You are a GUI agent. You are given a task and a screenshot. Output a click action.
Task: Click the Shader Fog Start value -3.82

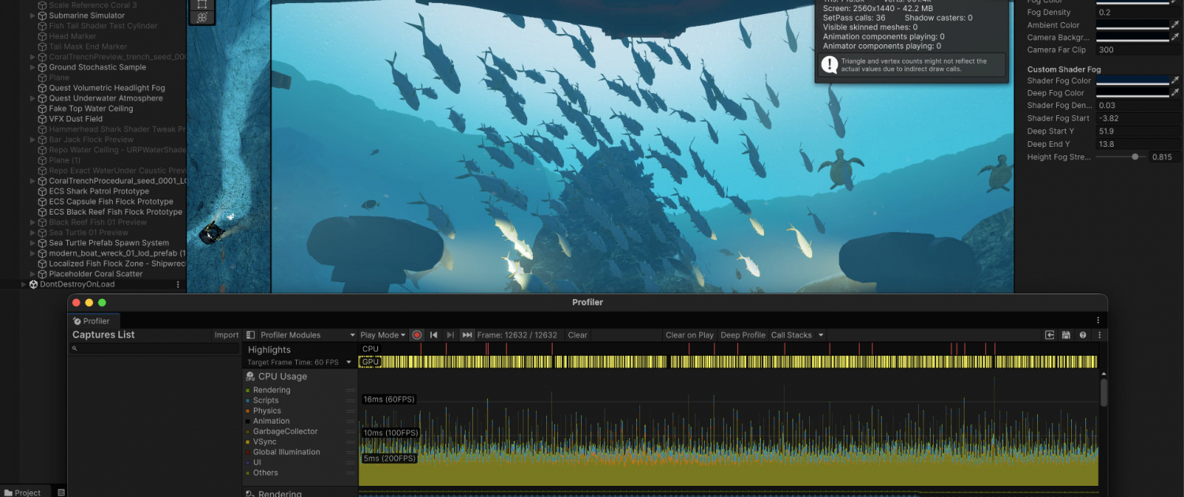coord(1137,118)
